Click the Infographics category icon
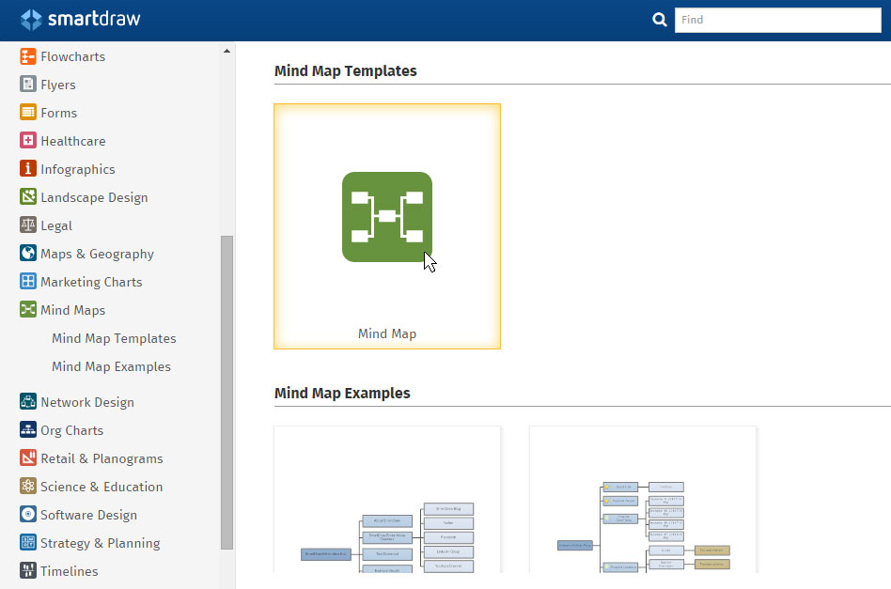This screenshot has width=891, height=589. pos(28,169)
